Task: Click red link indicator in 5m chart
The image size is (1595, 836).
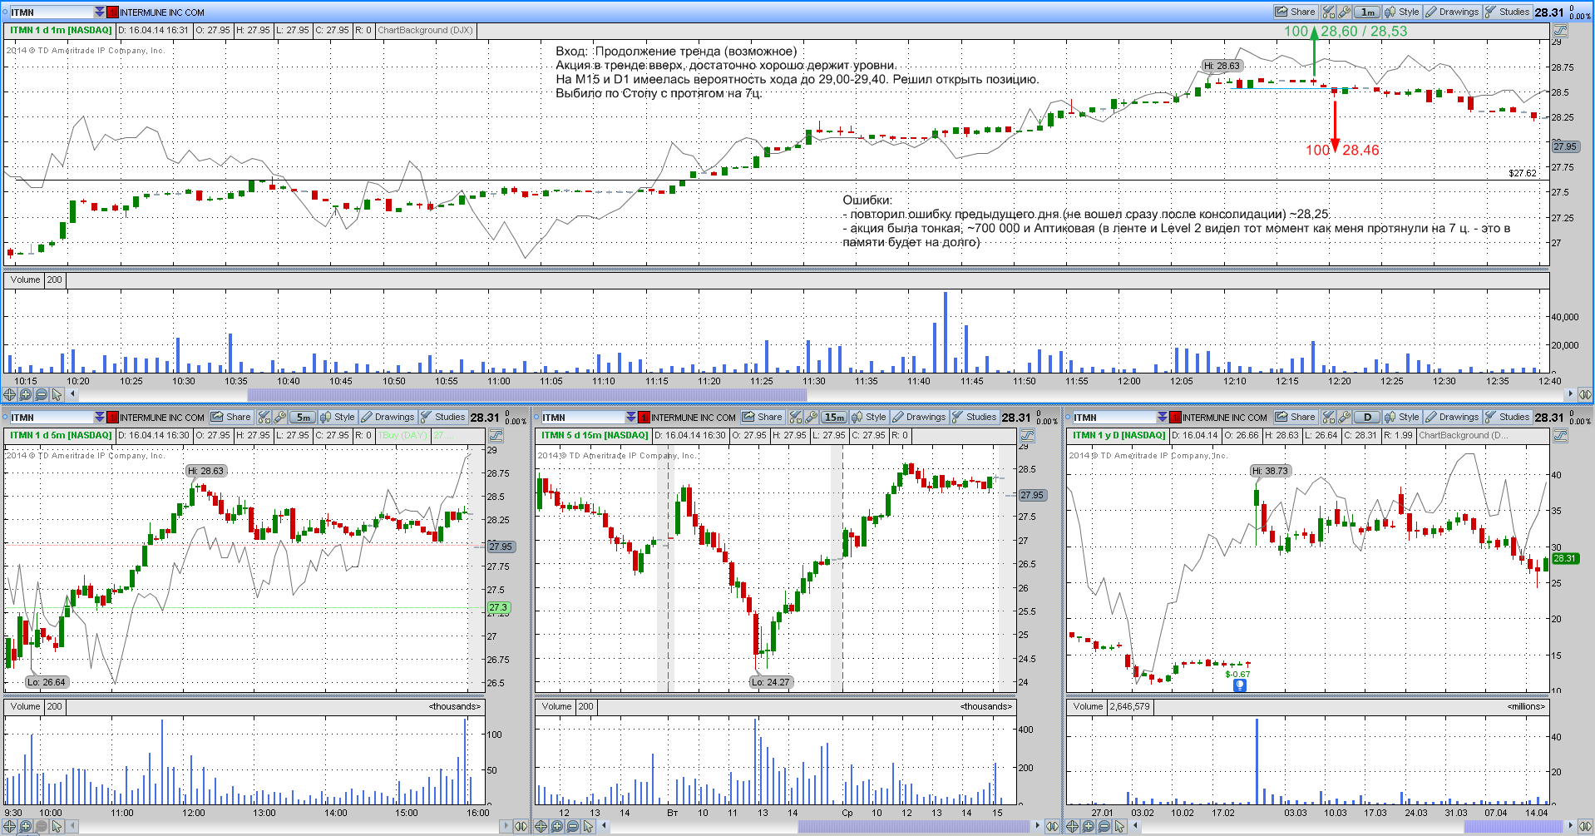Action: 113,417
